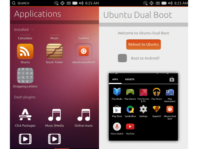Open the Music app label under Installed
The height and width of the screenshot is (149, 198).
(54, 38)
